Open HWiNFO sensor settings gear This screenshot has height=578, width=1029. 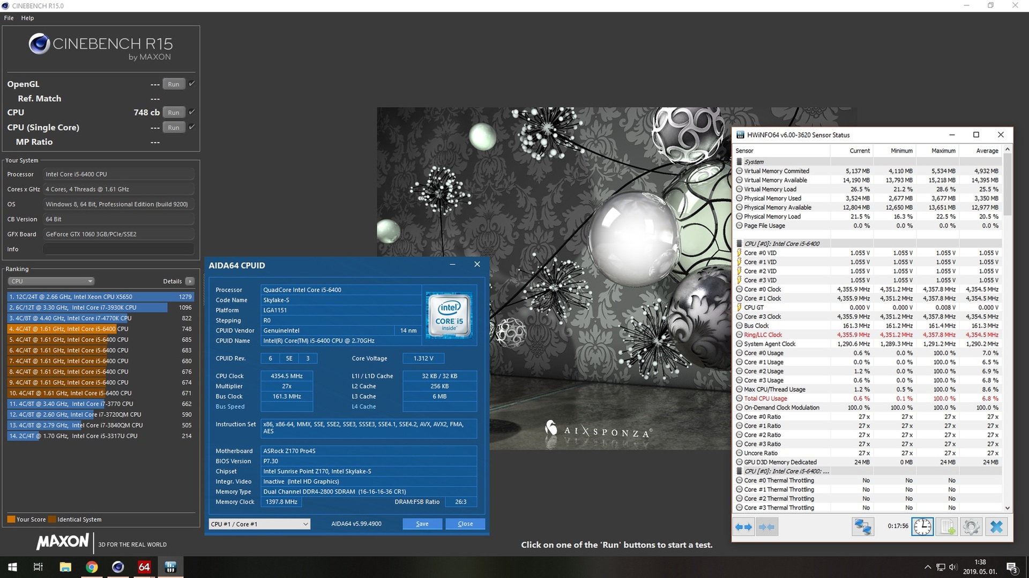(x=971, y=527)
